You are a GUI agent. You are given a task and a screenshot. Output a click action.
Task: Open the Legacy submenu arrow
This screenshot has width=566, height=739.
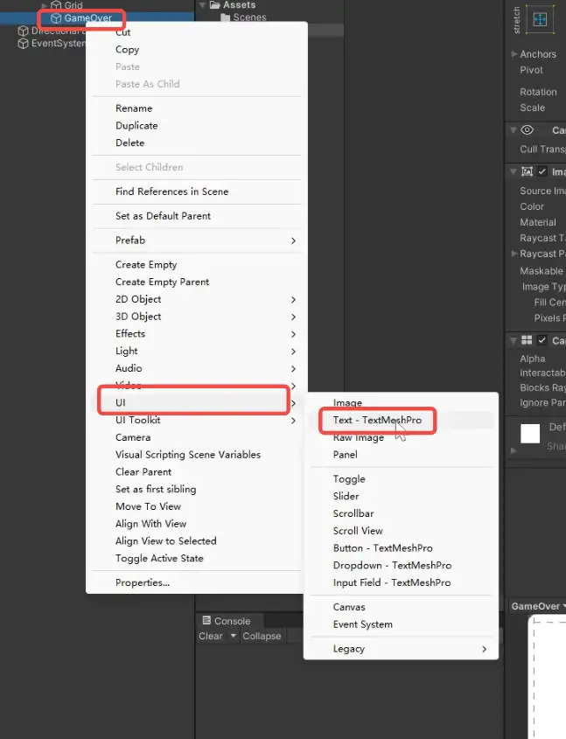coord(484,649)
